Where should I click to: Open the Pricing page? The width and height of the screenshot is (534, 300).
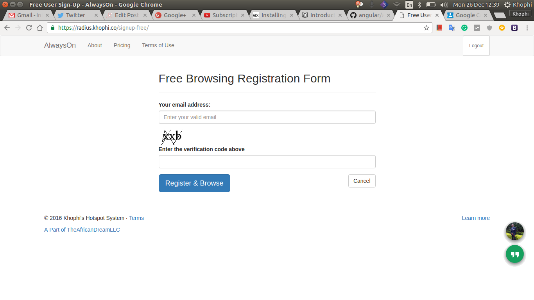122,45
